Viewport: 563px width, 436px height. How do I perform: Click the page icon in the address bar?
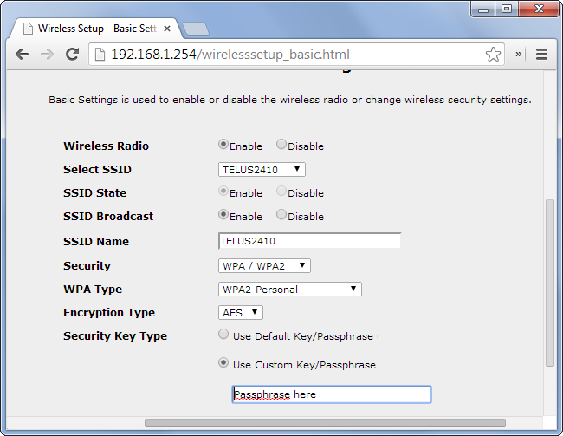(x=99, y=55)
